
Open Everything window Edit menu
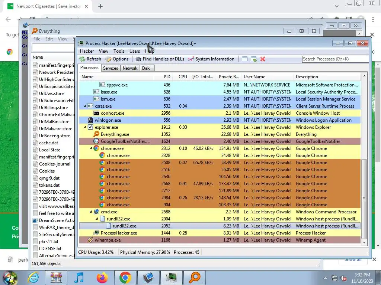point(49,39)
